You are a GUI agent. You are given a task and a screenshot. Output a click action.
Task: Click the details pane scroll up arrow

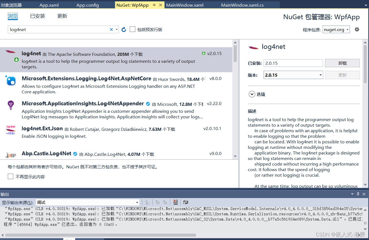point(365,42)
